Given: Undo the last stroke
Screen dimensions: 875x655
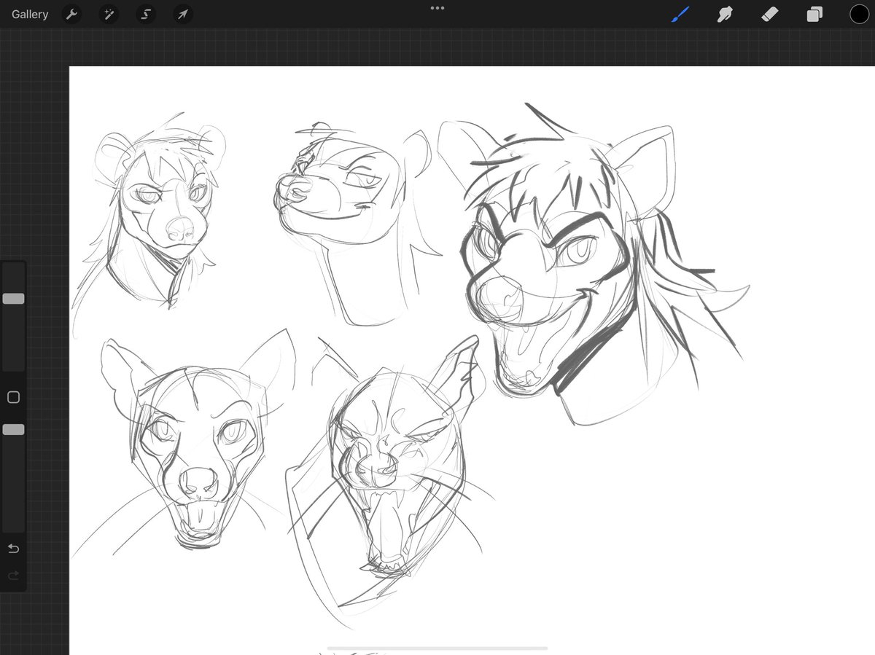Looking at the screenshot, I should 13,549.
